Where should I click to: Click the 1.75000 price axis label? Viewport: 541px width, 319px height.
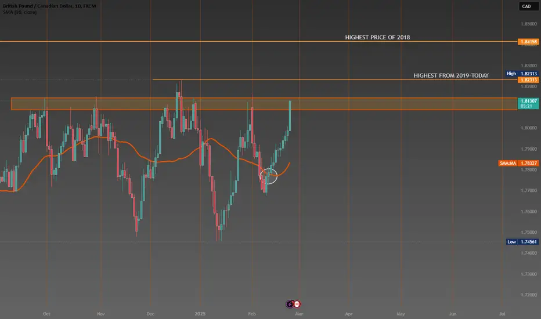(529, 232)
